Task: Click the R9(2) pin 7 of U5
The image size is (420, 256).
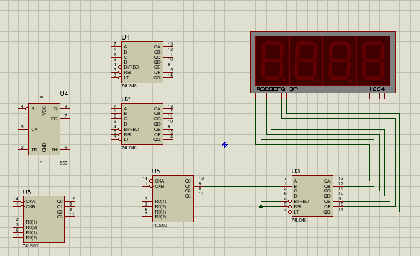Action: click(147, 216)
